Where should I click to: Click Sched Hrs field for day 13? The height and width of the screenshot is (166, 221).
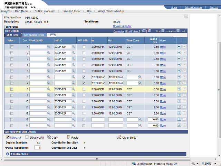click(x=153, y=119)
